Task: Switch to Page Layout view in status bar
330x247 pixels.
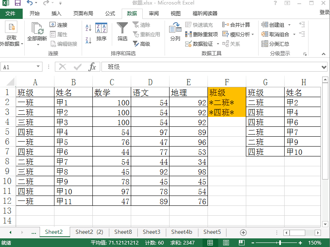Action: coord(226,243)
